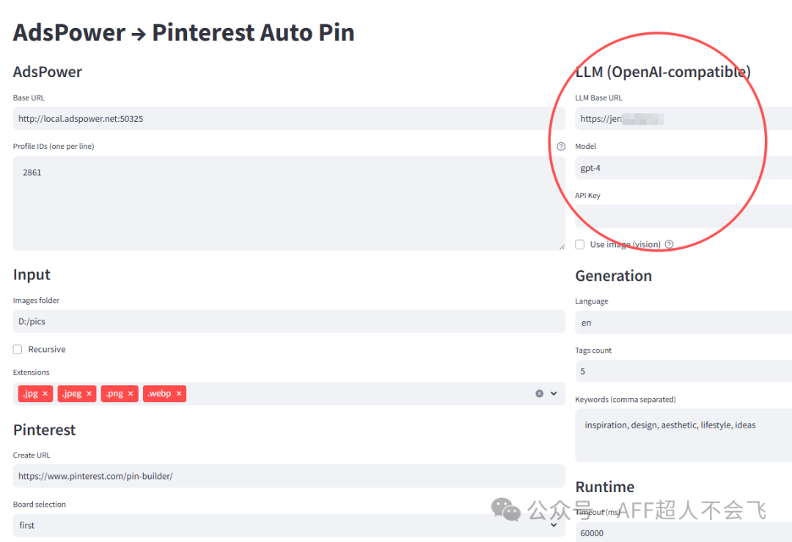
Task: Show help for Profile IDs field
Action: click(x=561, y=147)
